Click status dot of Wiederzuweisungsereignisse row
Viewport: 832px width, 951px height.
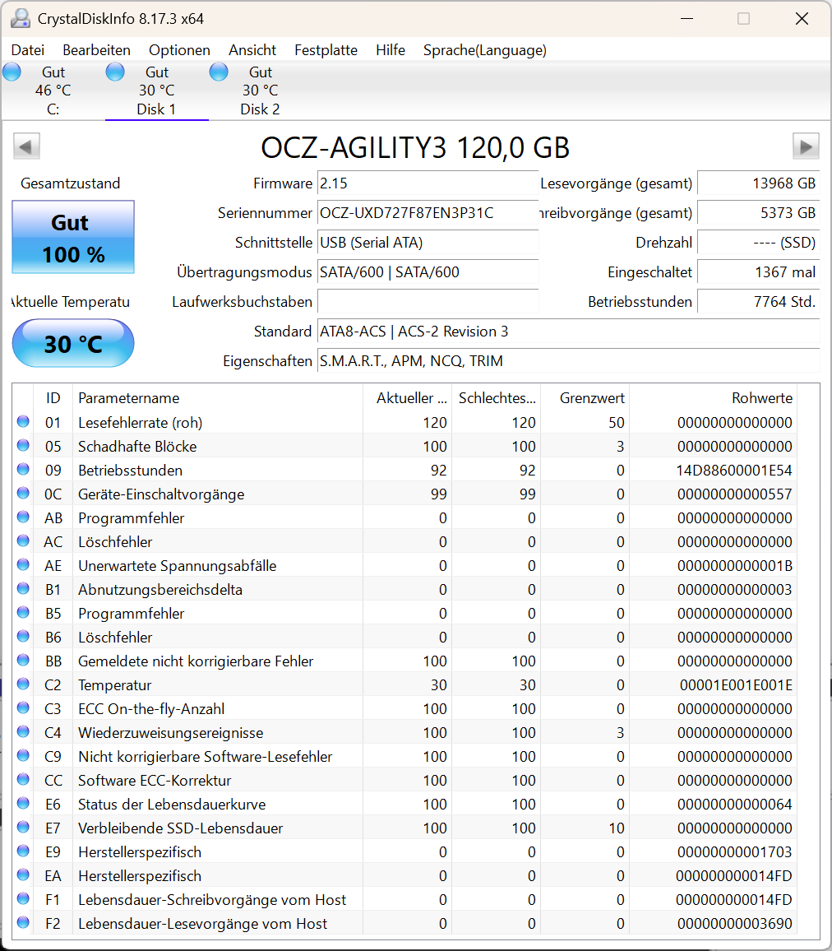pyautogui.click(x=23, y=731)
